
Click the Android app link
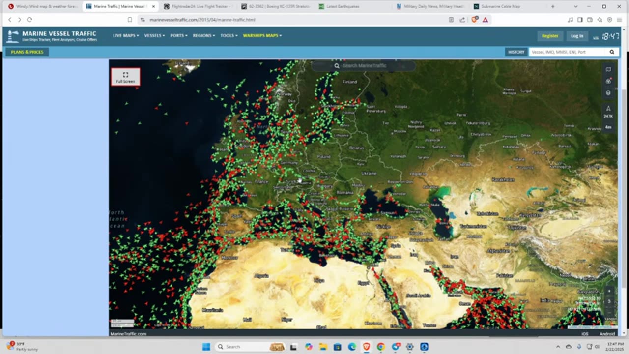[x=607, y=334]
